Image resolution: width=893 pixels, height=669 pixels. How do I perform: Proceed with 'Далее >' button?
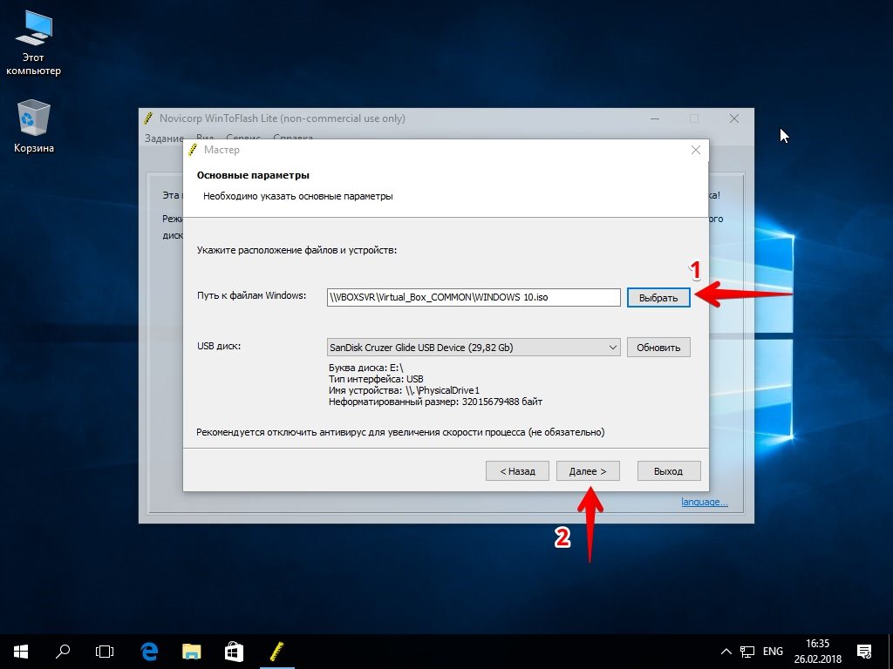point(588,471)
